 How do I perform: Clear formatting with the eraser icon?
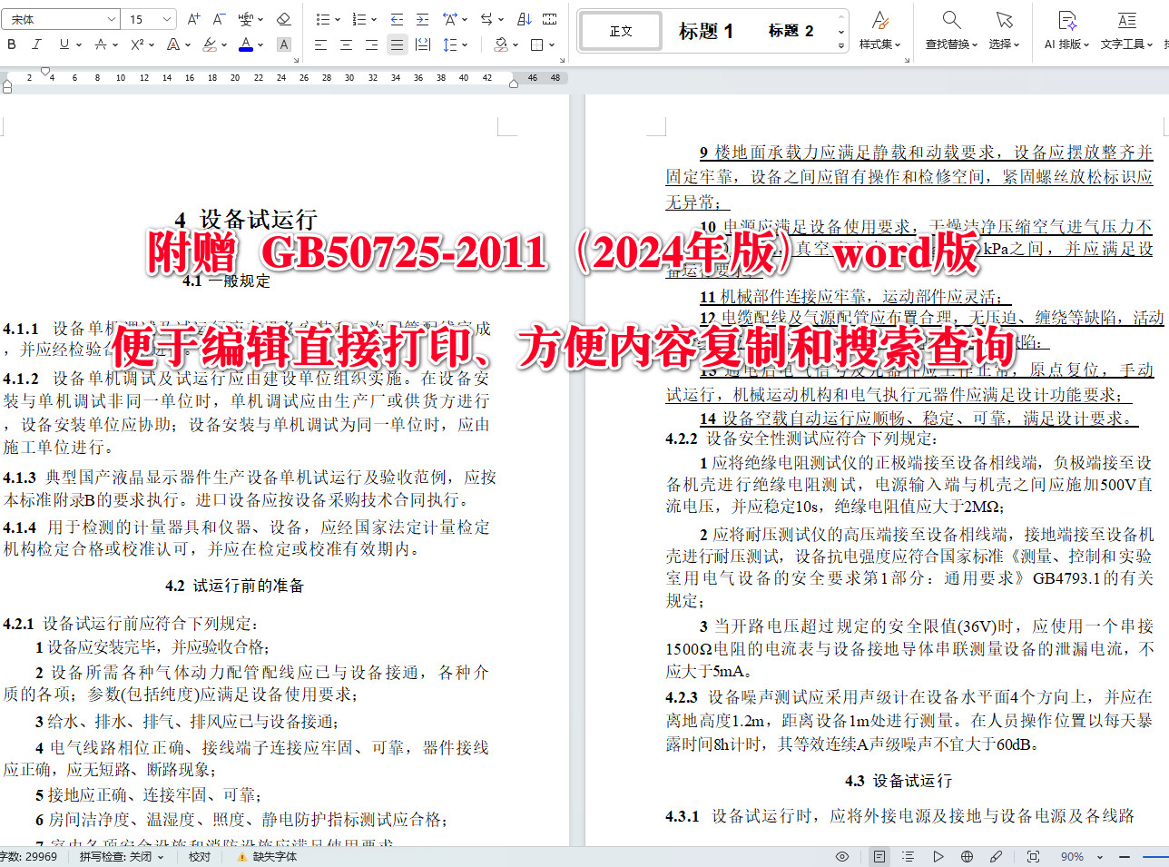(x=283, y=19)
